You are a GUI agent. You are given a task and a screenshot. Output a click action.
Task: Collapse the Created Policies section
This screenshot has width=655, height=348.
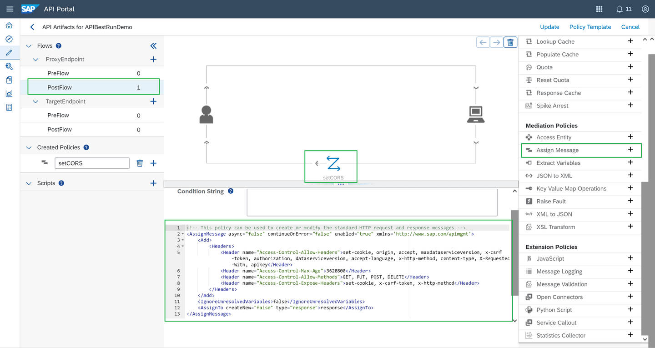tap(29, 148)
